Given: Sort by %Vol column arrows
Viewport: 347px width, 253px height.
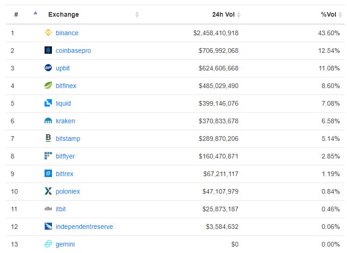Looking at the screenshot, I should pyautogui.click(x=341, y=15).
